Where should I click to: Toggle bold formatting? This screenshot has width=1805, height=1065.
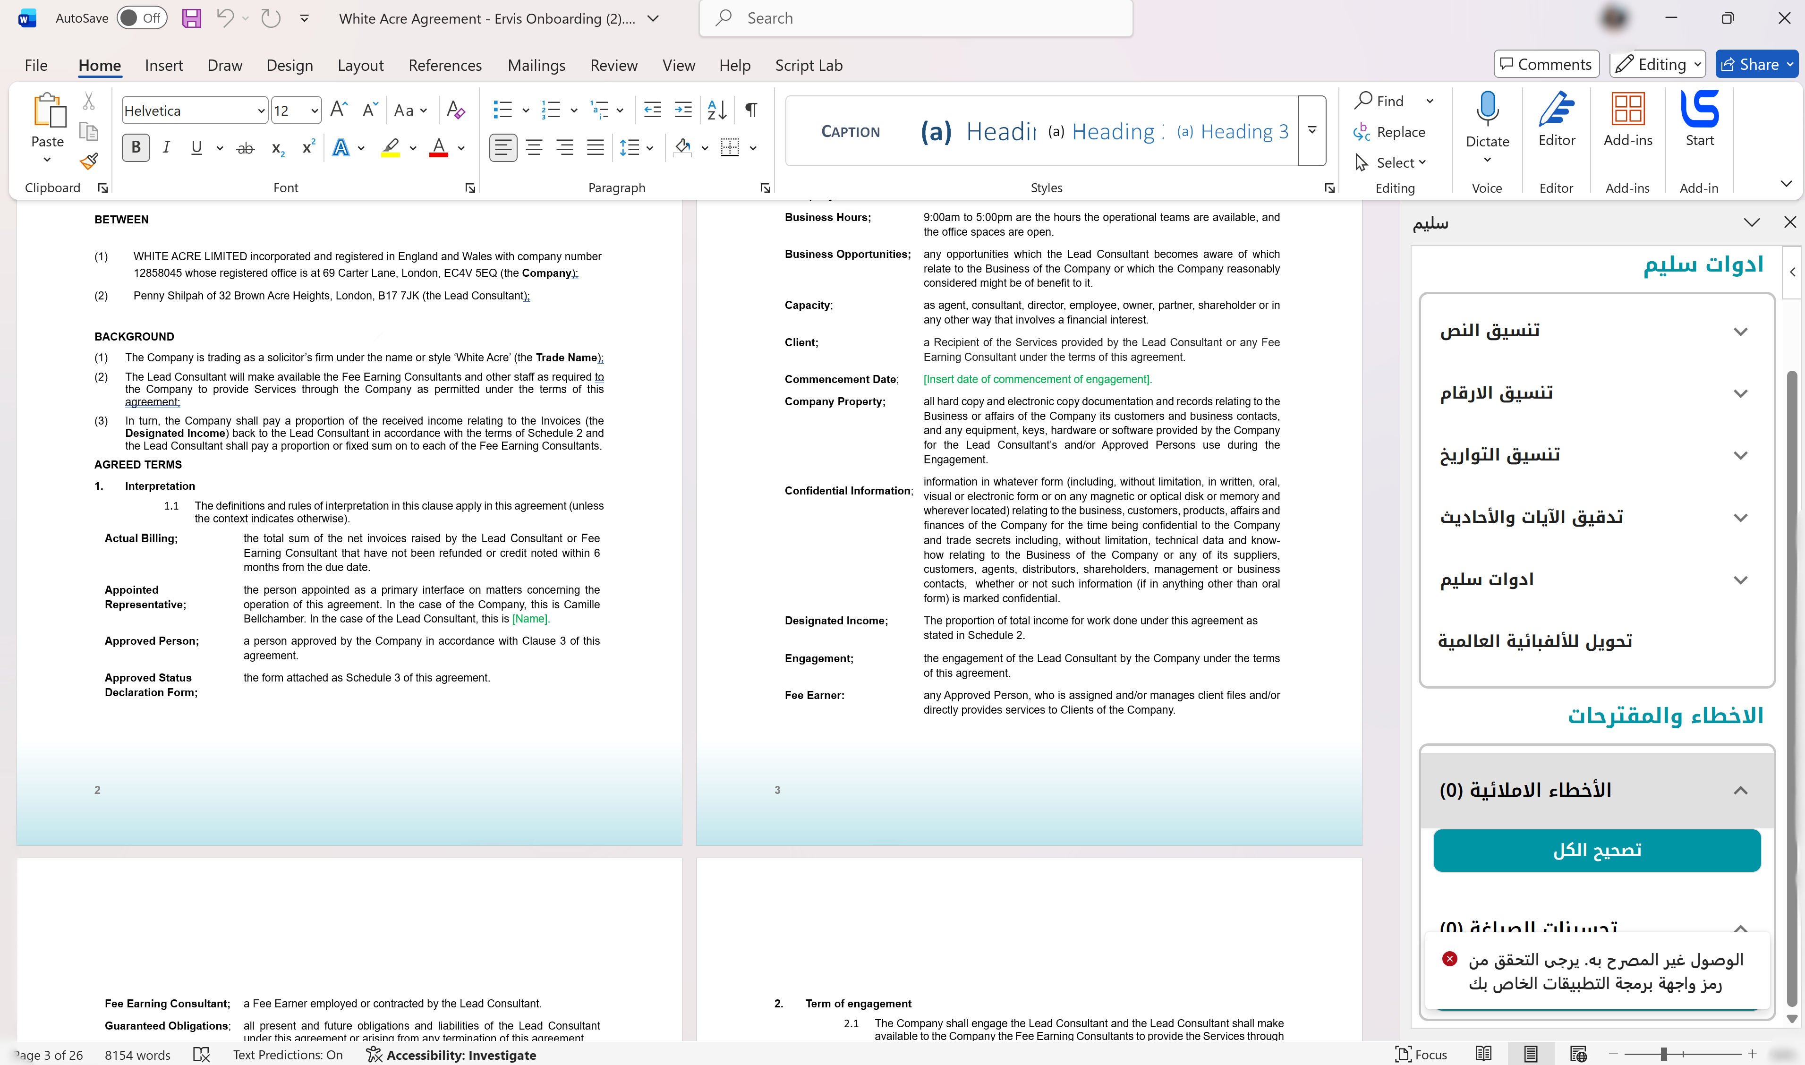pos(136,147)
